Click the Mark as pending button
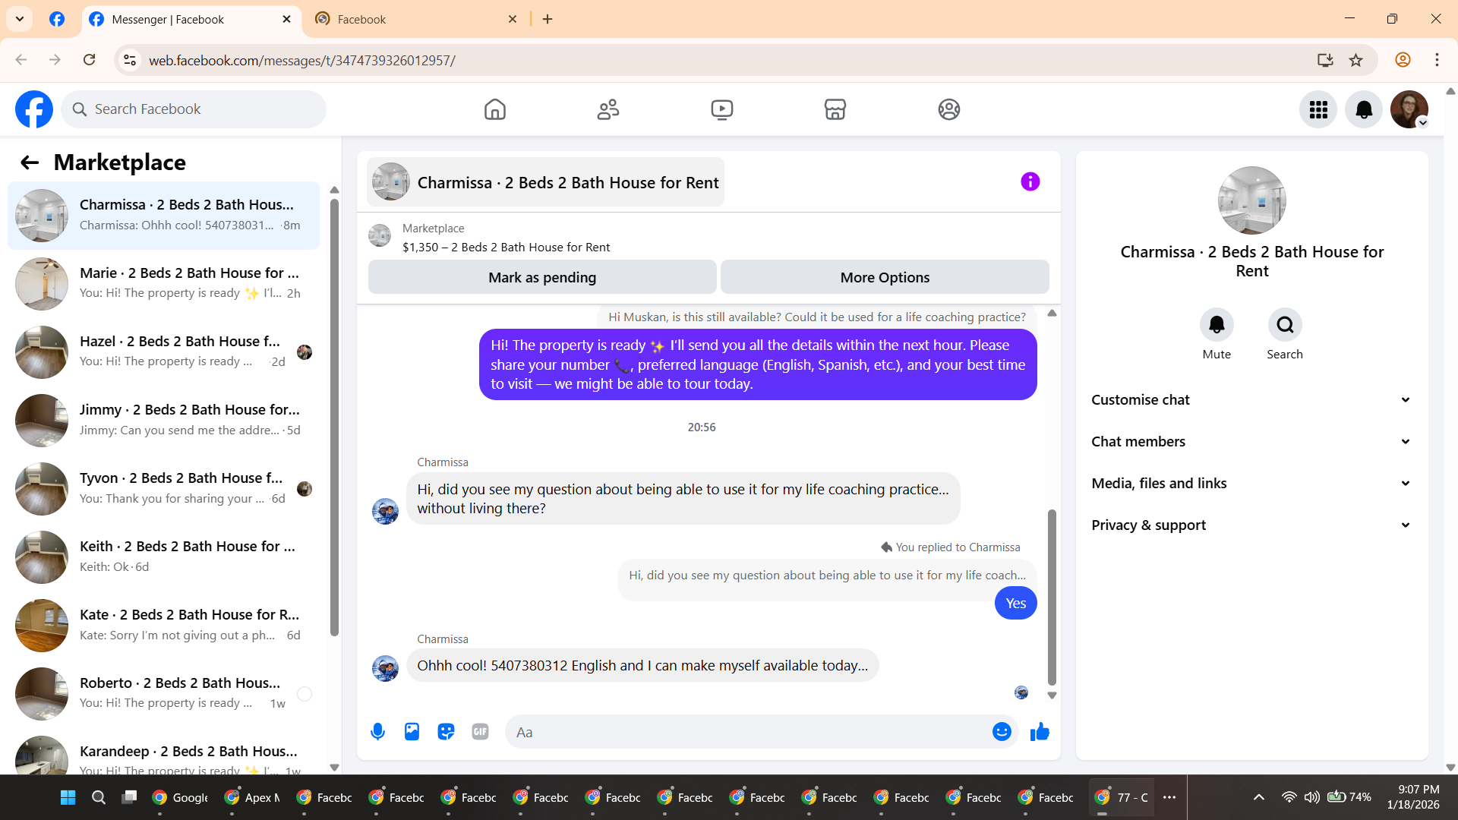The image size is (1458, 820). pyautogui.click(x=541, y=278)
